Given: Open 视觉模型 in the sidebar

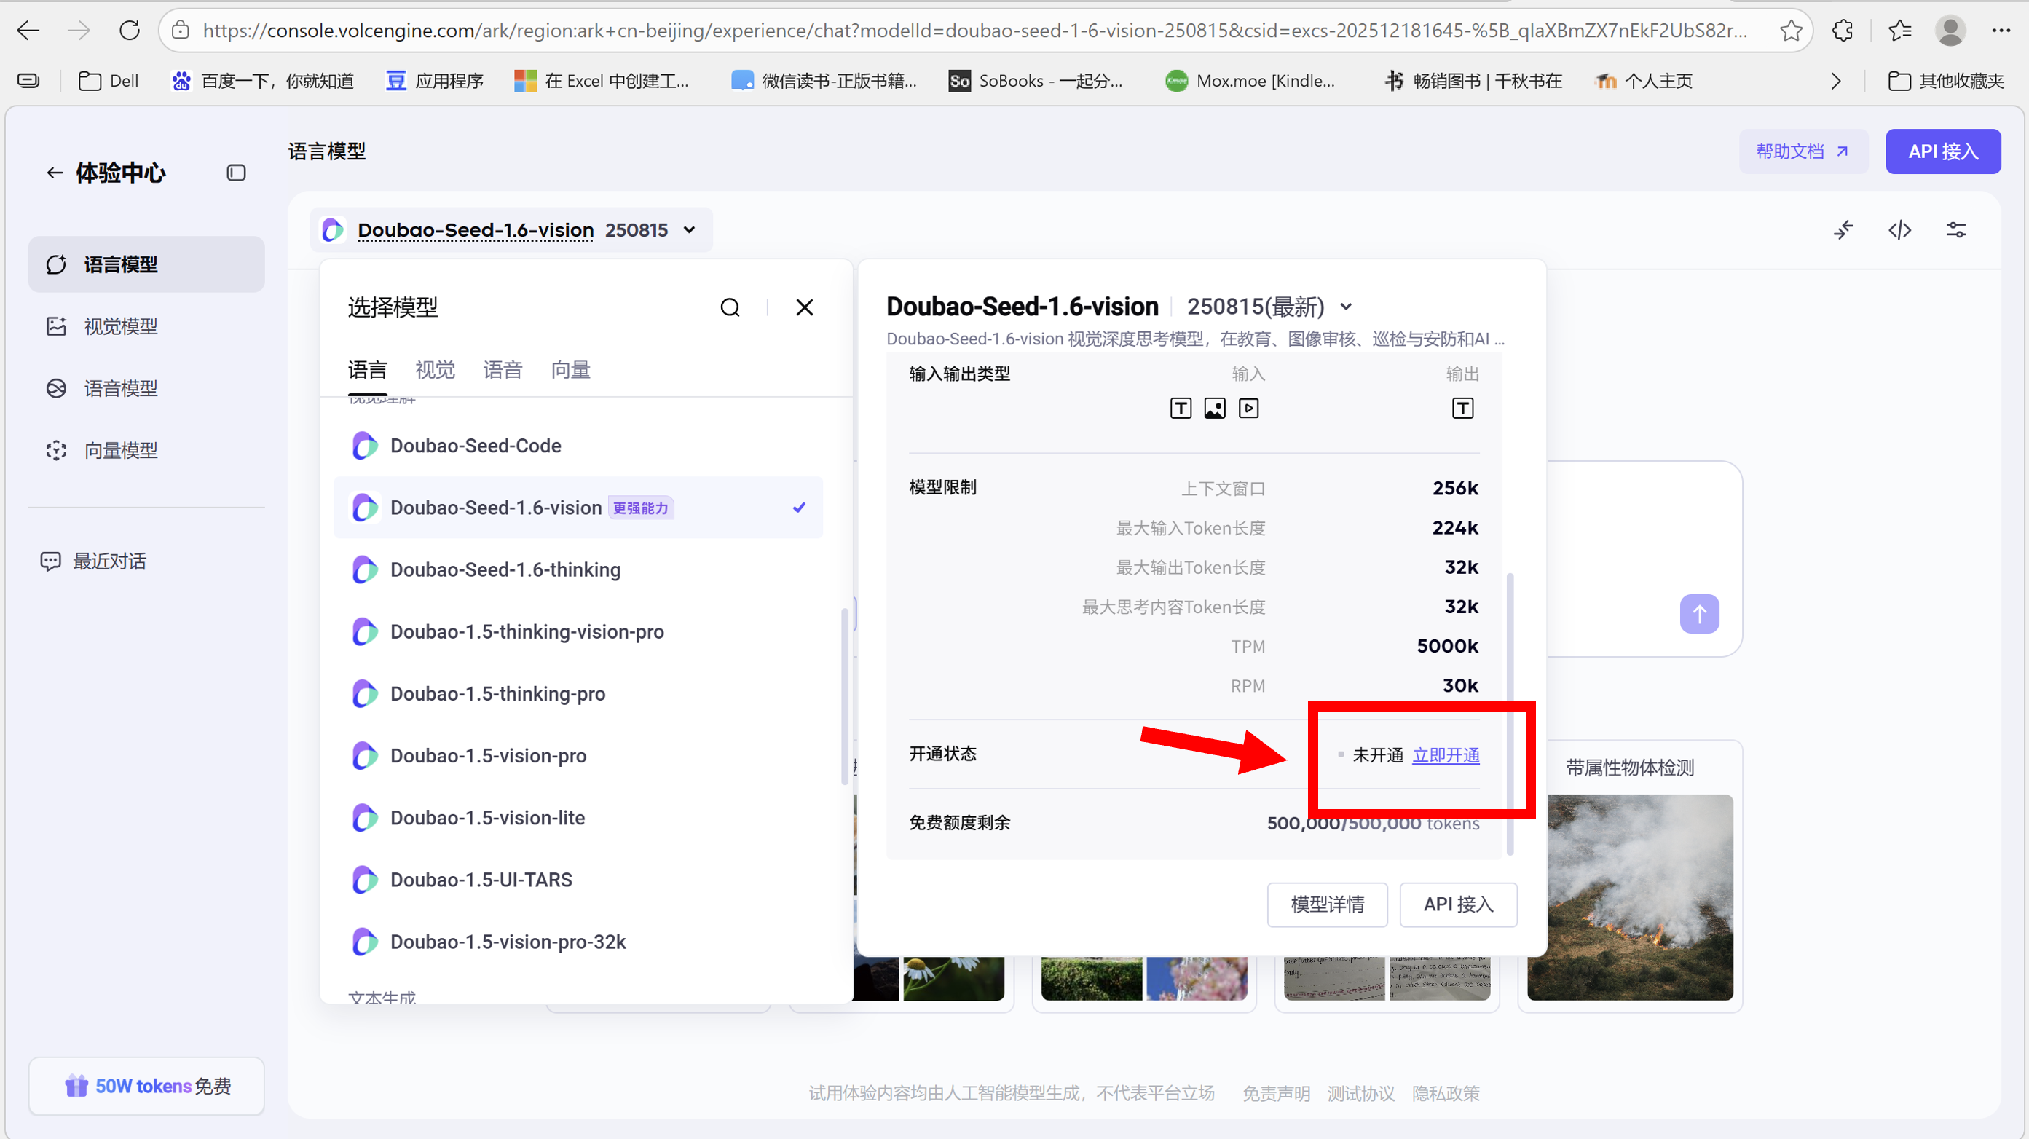Looking at the screenshot, I should click(x=120, y=326).
